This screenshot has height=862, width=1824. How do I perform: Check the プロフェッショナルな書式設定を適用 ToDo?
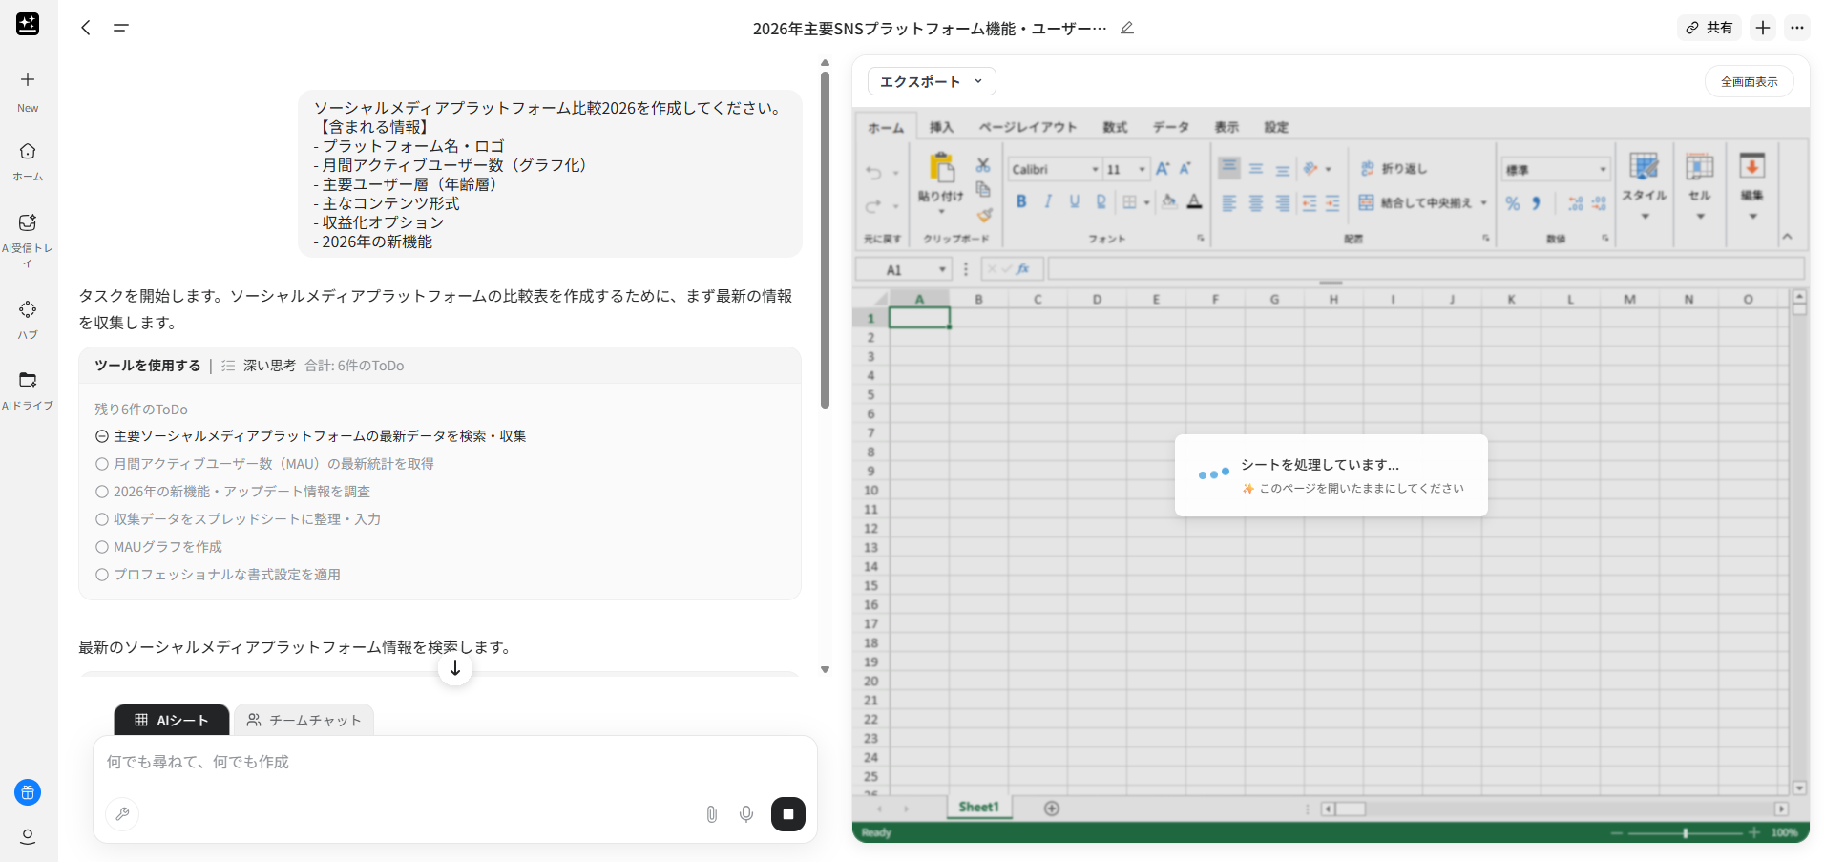tap(102, 575)
